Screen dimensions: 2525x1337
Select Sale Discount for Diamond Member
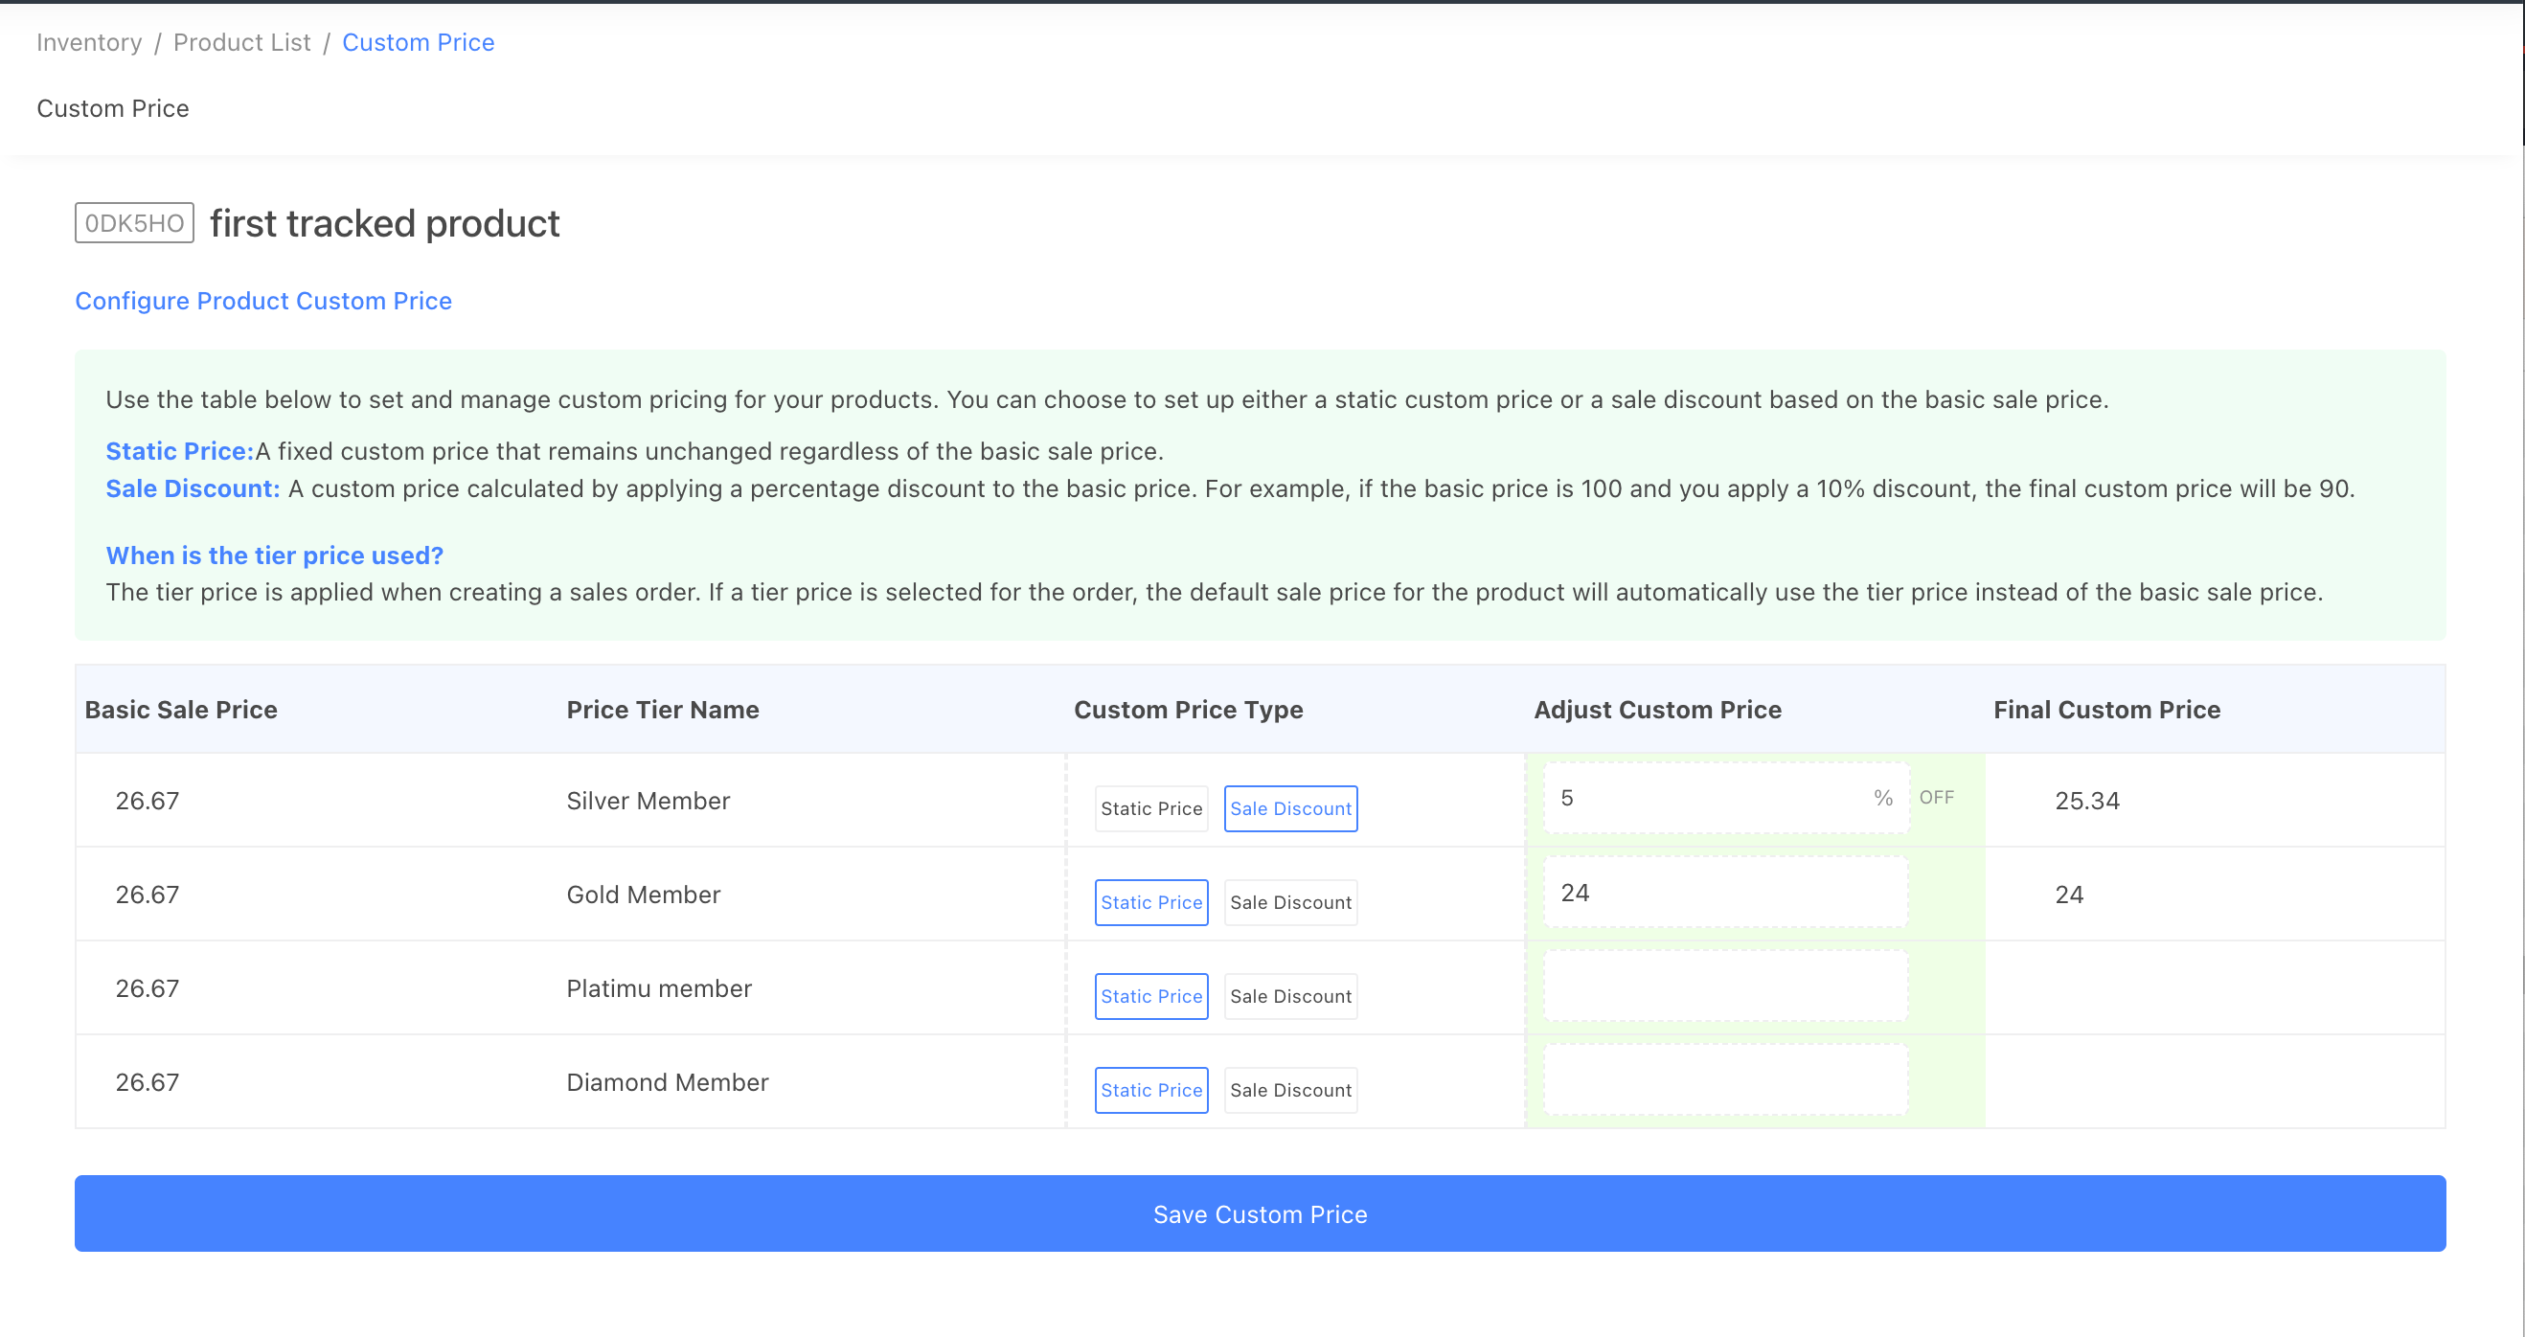[x=1290, y=1089]
